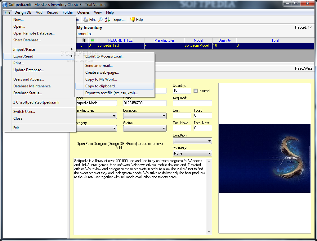Screen dimensions: 317x241
Task: Open the Category dropdown
Action: point(96,128)
